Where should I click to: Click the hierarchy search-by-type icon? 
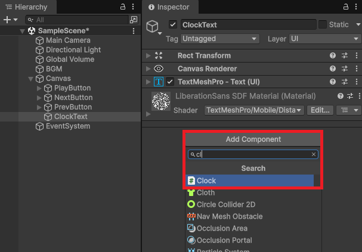(x=134, y=20)
